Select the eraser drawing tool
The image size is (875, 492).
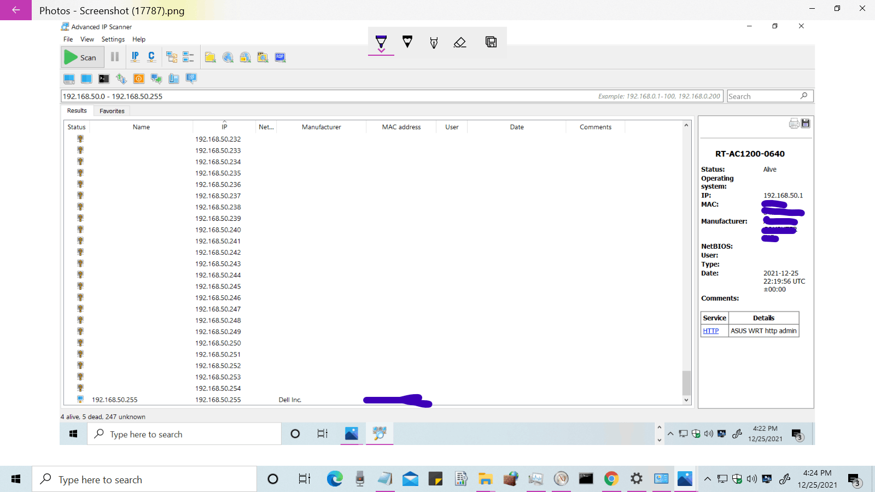460,42
